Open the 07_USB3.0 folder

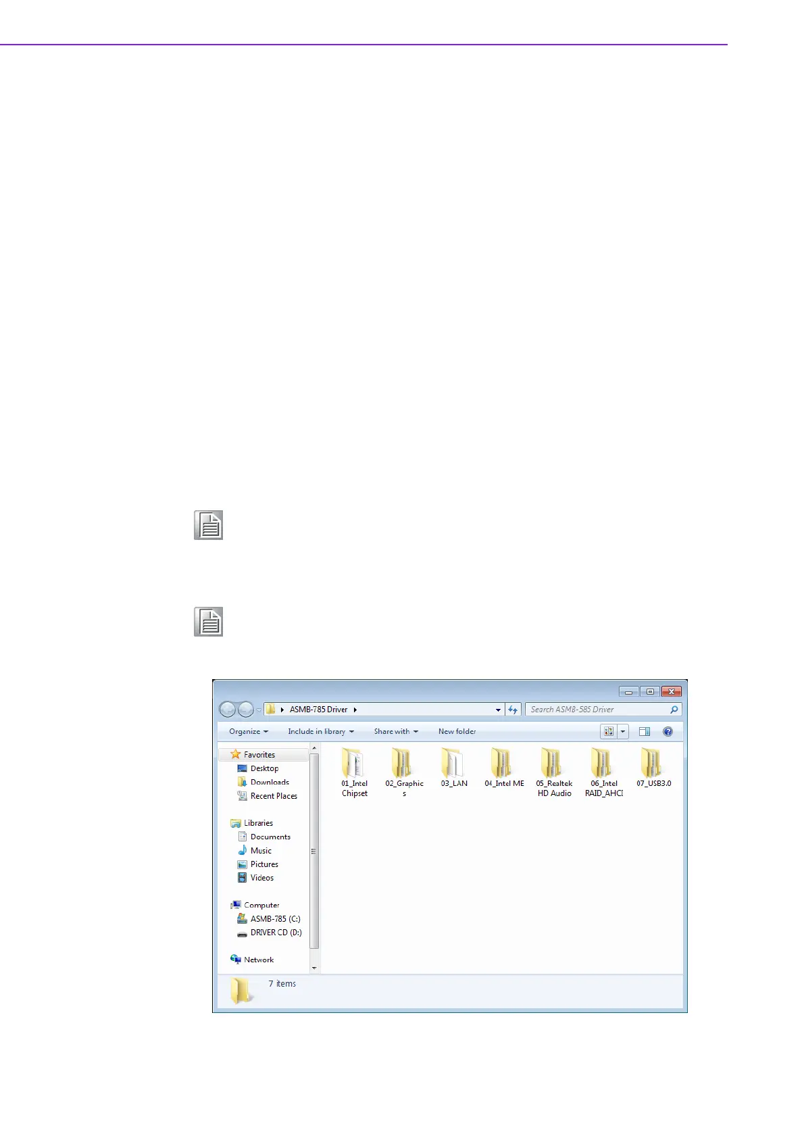[x=653, y=767]
